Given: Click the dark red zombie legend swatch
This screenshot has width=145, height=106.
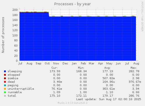Looking at the screenshot, I should pos(5,78).
